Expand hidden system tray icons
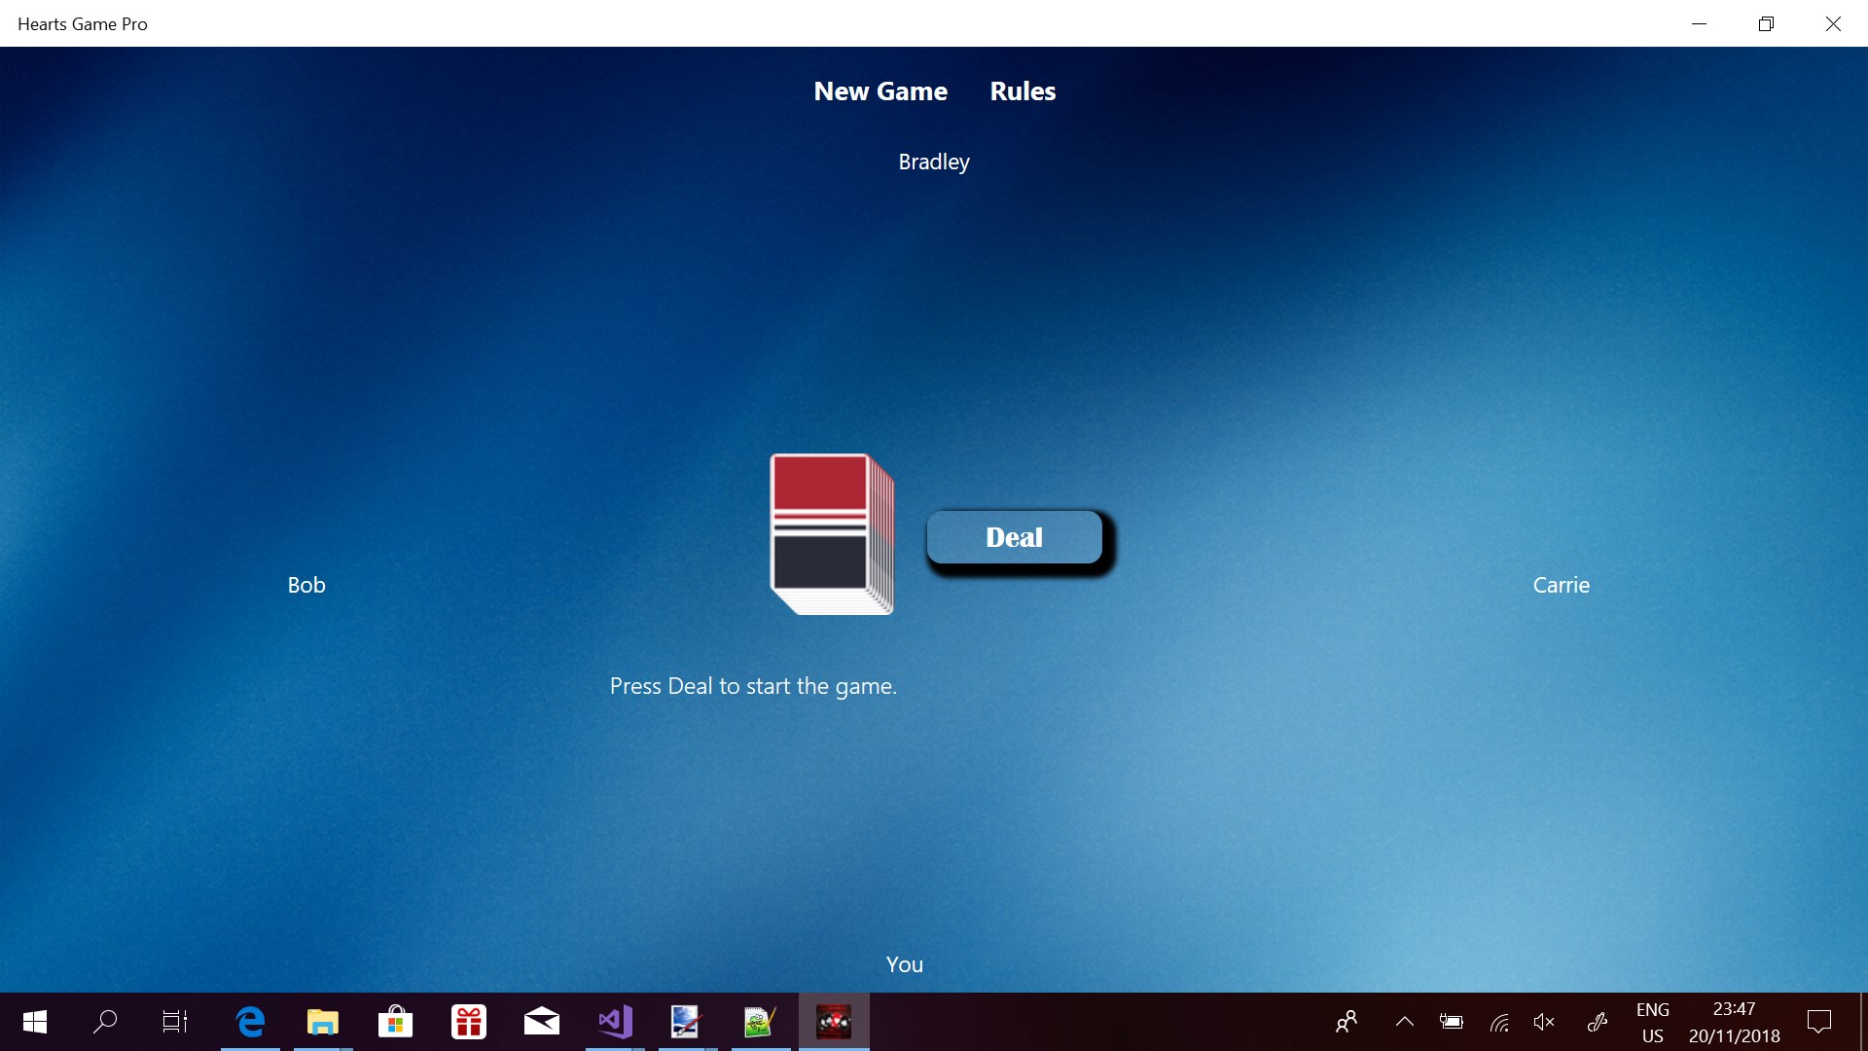 coord(1404,1022)
